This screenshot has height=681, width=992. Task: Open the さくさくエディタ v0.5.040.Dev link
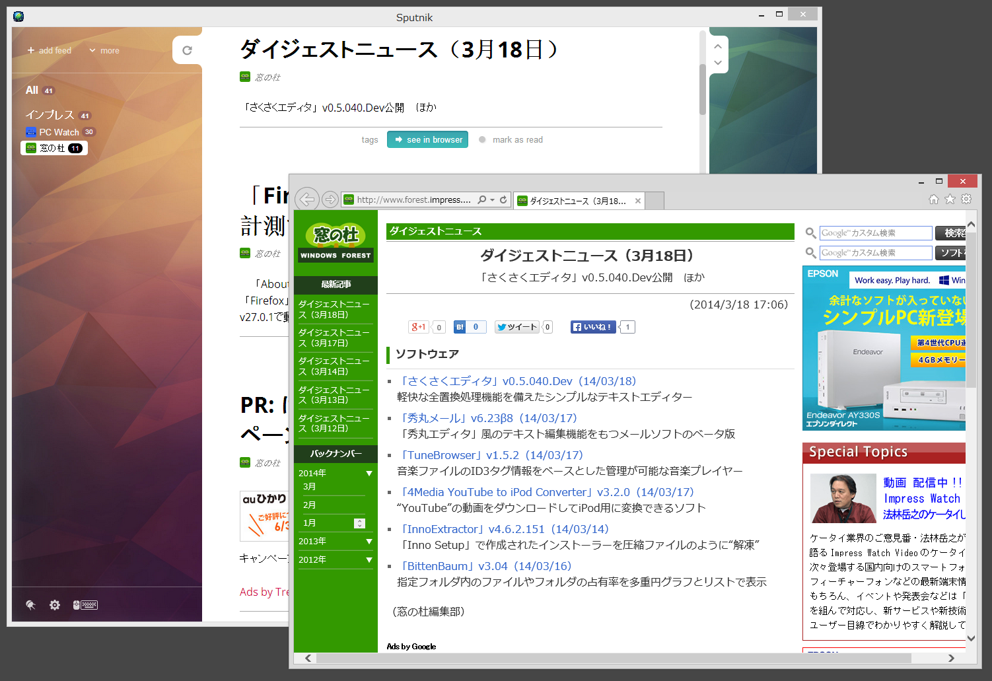tap(518, 380)
